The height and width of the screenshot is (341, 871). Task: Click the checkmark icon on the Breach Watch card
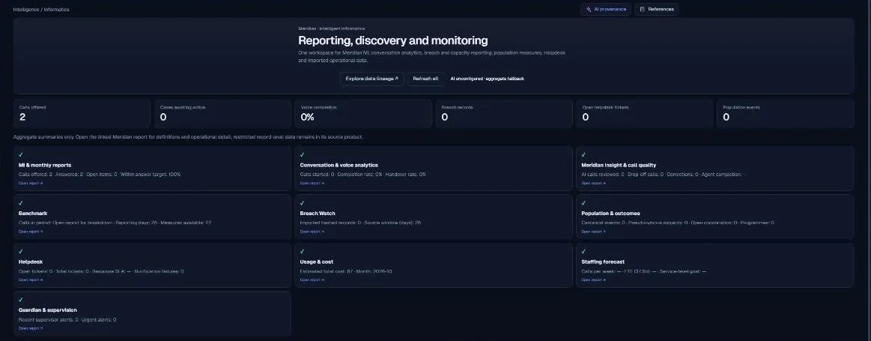coord(302,203)
